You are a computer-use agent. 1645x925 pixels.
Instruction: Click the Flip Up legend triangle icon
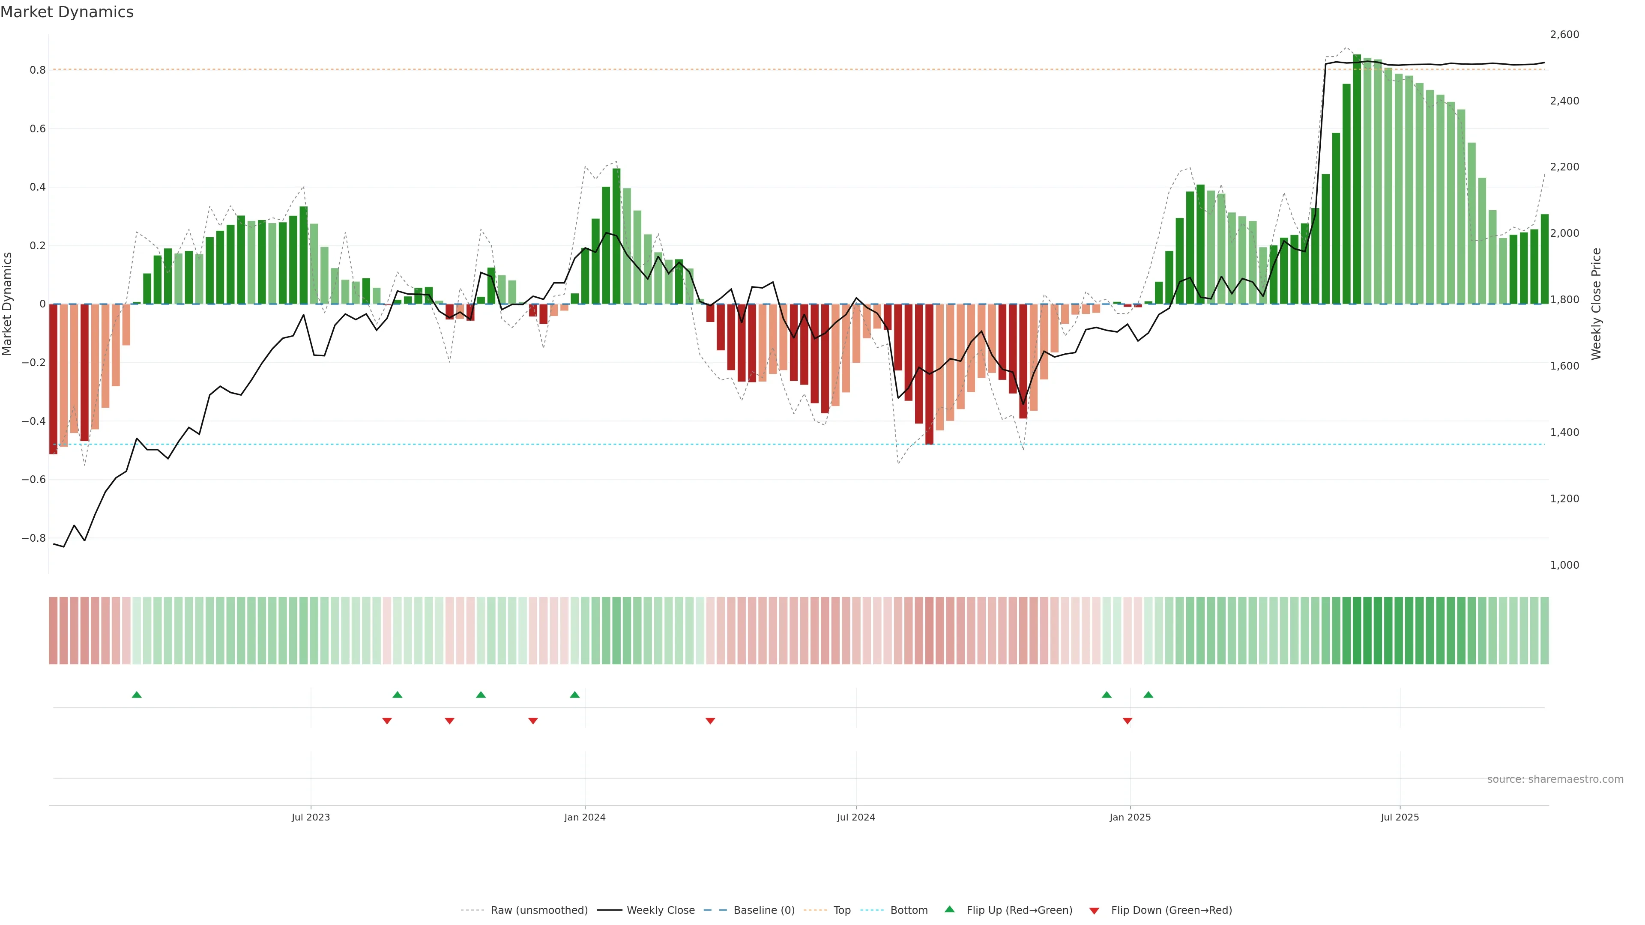[x=950, y=909]
